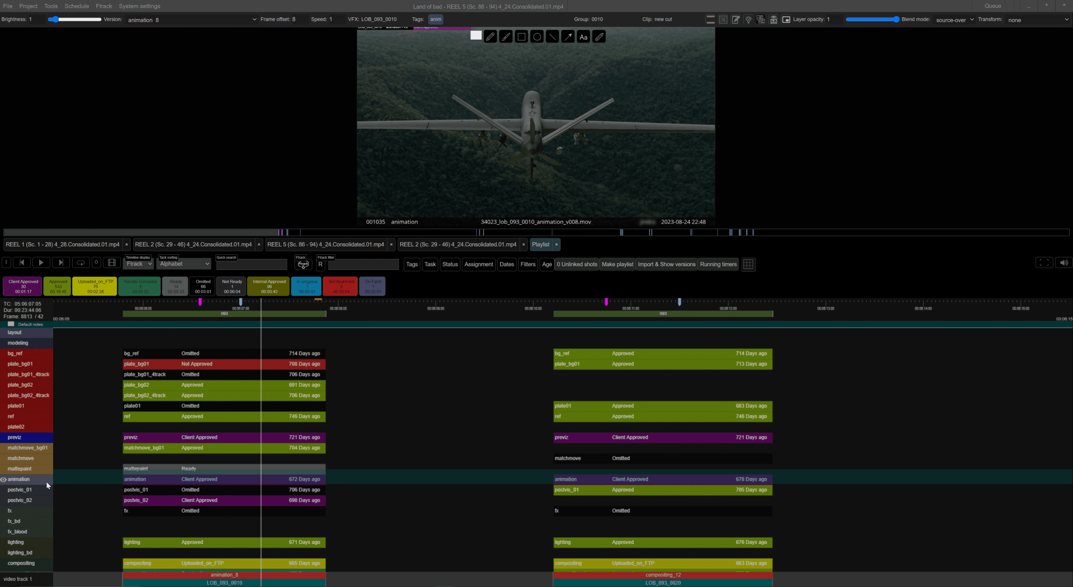Open the Project menu
Viewport: 1073px width, 587px height.
tap(29, 6)
